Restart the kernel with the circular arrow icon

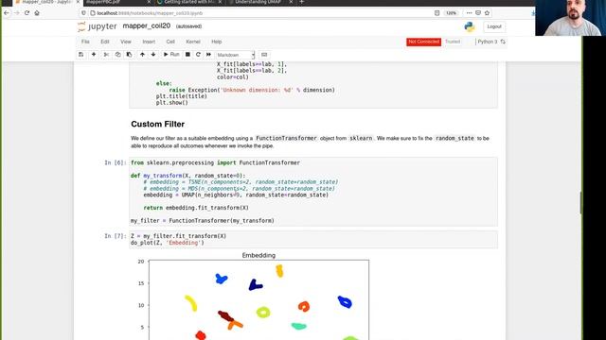198,55
